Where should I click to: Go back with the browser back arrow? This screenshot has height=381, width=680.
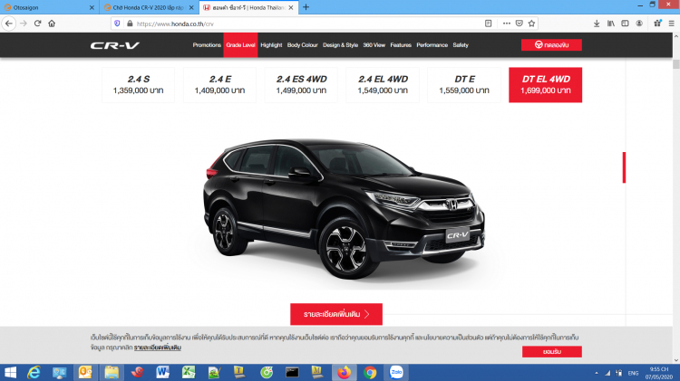pos(9,24)
